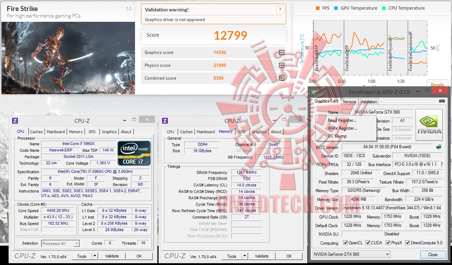Screen dimensions: 452x265
Task: Click the overall score 12799
Action: [231, 35]
